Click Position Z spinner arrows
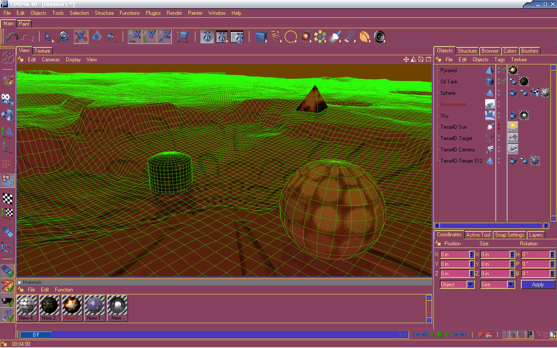Image resolution: width=557 pixels, height=348 pixels. (x=471, y=274)
